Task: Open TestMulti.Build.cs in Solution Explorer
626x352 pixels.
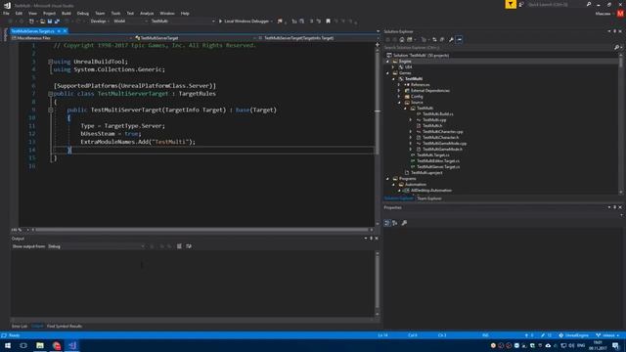Action: pyautogui.click(x=437, y=114)
